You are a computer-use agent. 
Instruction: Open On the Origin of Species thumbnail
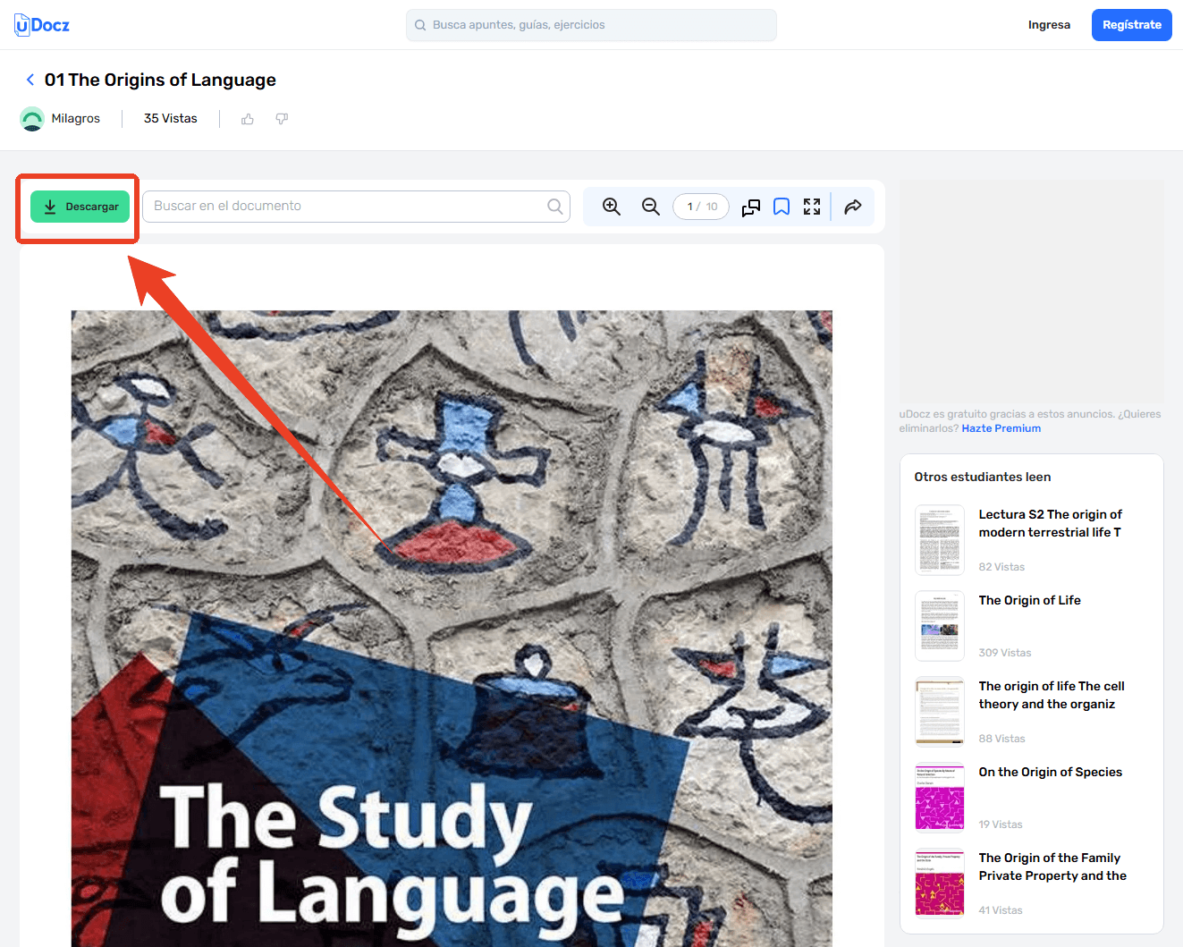point(940,797)
